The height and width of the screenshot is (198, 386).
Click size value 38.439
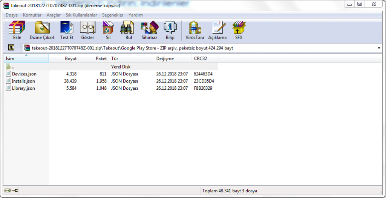[70, 81]
